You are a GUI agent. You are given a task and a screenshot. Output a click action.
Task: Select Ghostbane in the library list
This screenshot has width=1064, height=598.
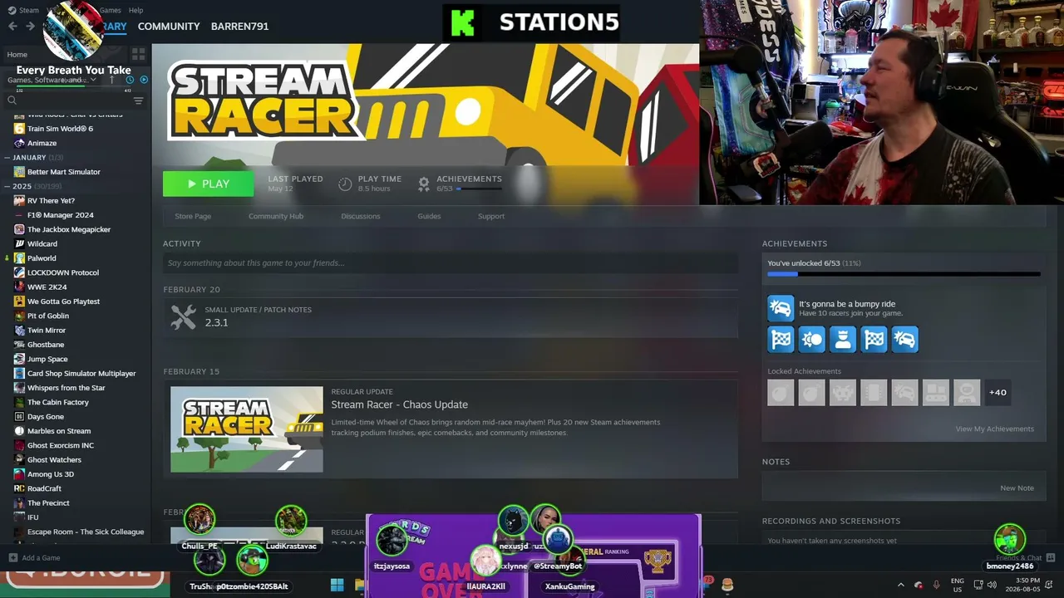tap(45, 345)
